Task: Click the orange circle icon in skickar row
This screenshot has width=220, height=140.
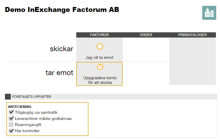Action: click(100, 47)
